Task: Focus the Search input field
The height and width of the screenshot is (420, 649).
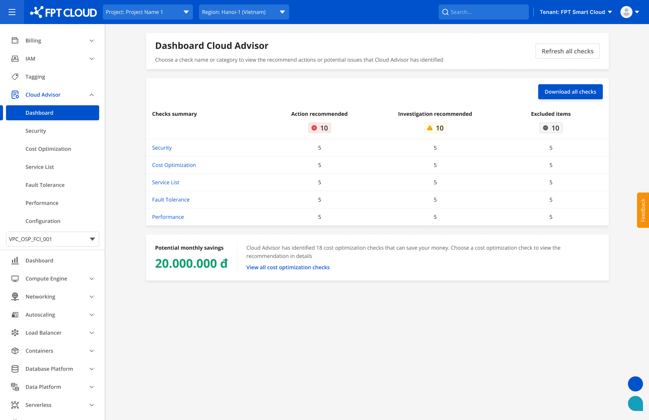Action: pyautogui.click(x=484, y=12)
